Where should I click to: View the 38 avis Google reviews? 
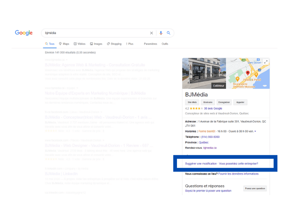tap(213, 109)
